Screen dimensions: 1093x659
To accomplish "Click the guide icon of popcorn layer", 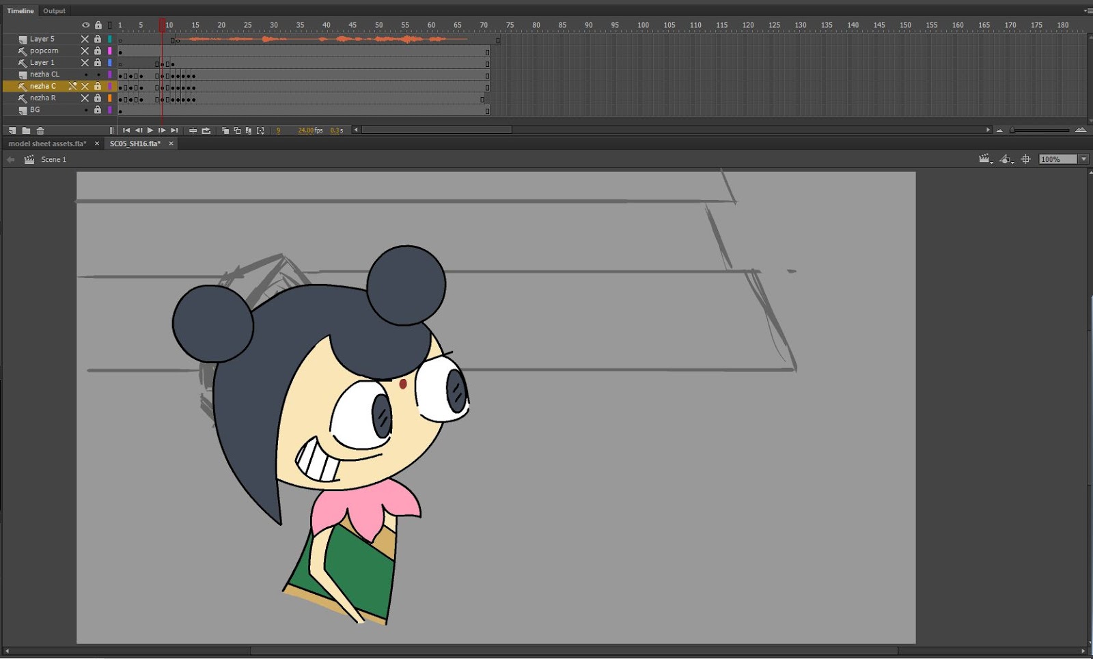I will 23,51.
